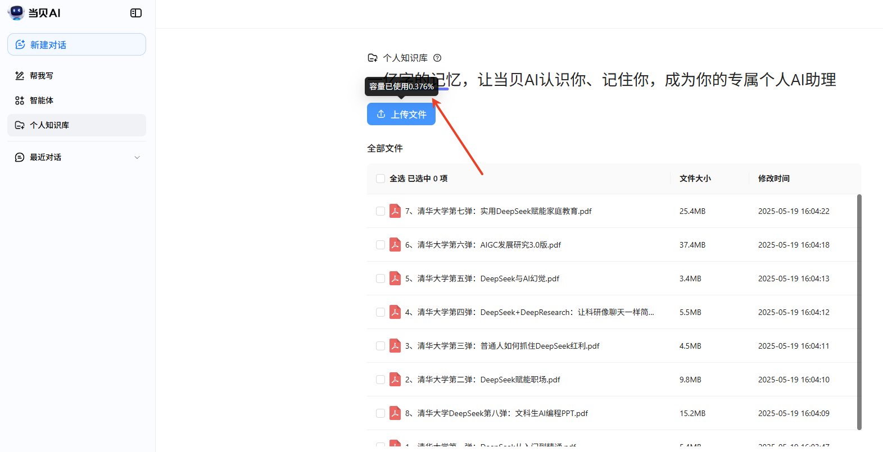Click timestamp 2025-05-19 16:04:18
The width and height of the screenshot is (883, 452).
coord(794,245)
